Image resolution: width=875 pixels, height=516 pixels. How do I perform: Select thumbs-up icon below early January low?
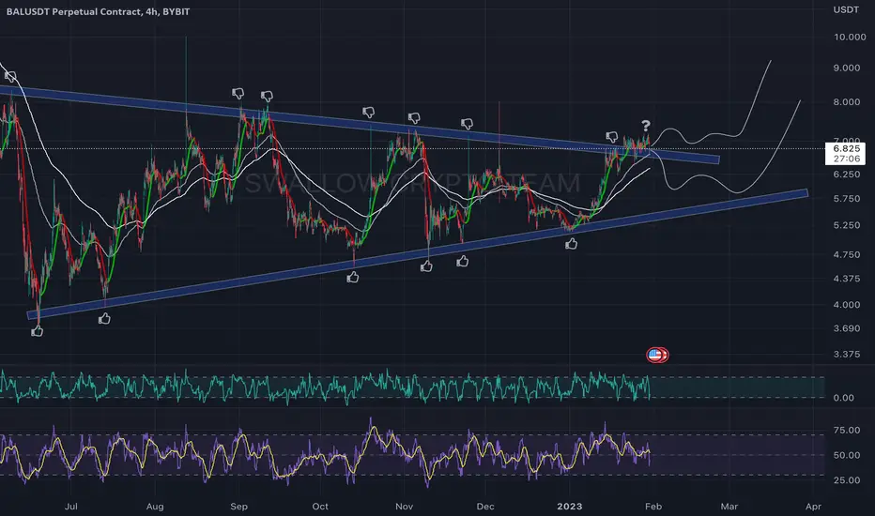point(571,243)
